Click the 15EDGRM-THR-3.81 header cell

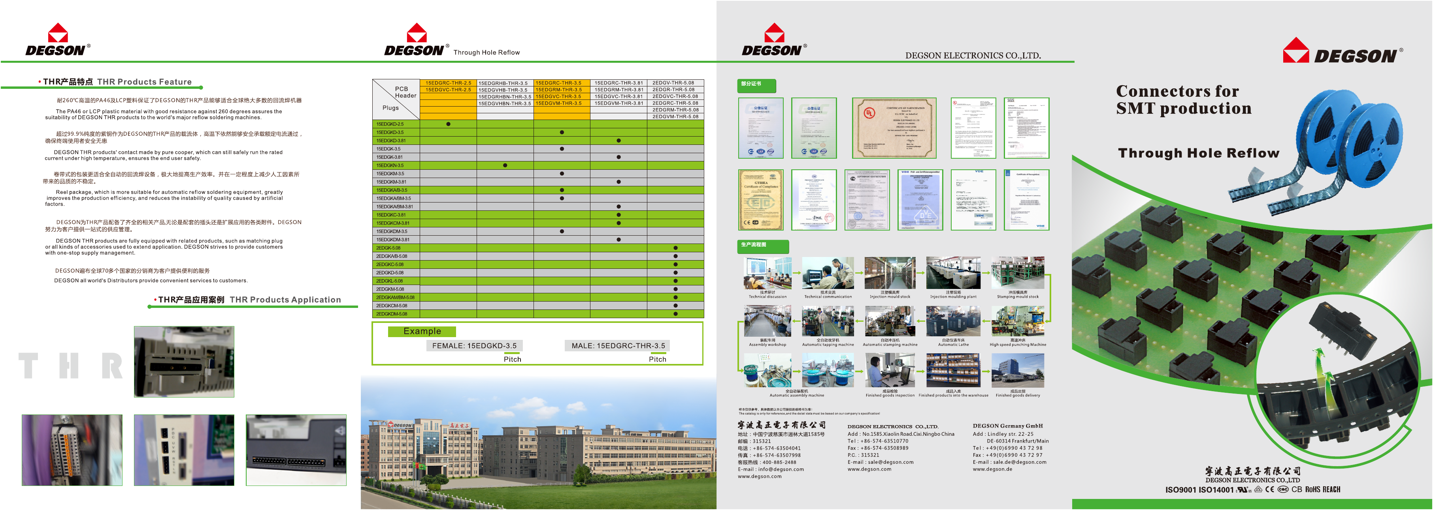[x=618, y=90]
